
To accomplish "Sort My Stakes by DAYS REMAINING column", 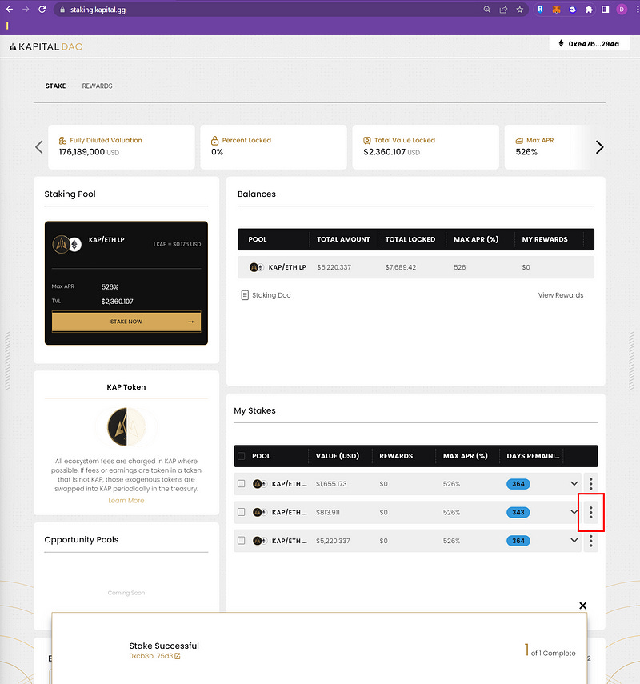I will 533,456.
